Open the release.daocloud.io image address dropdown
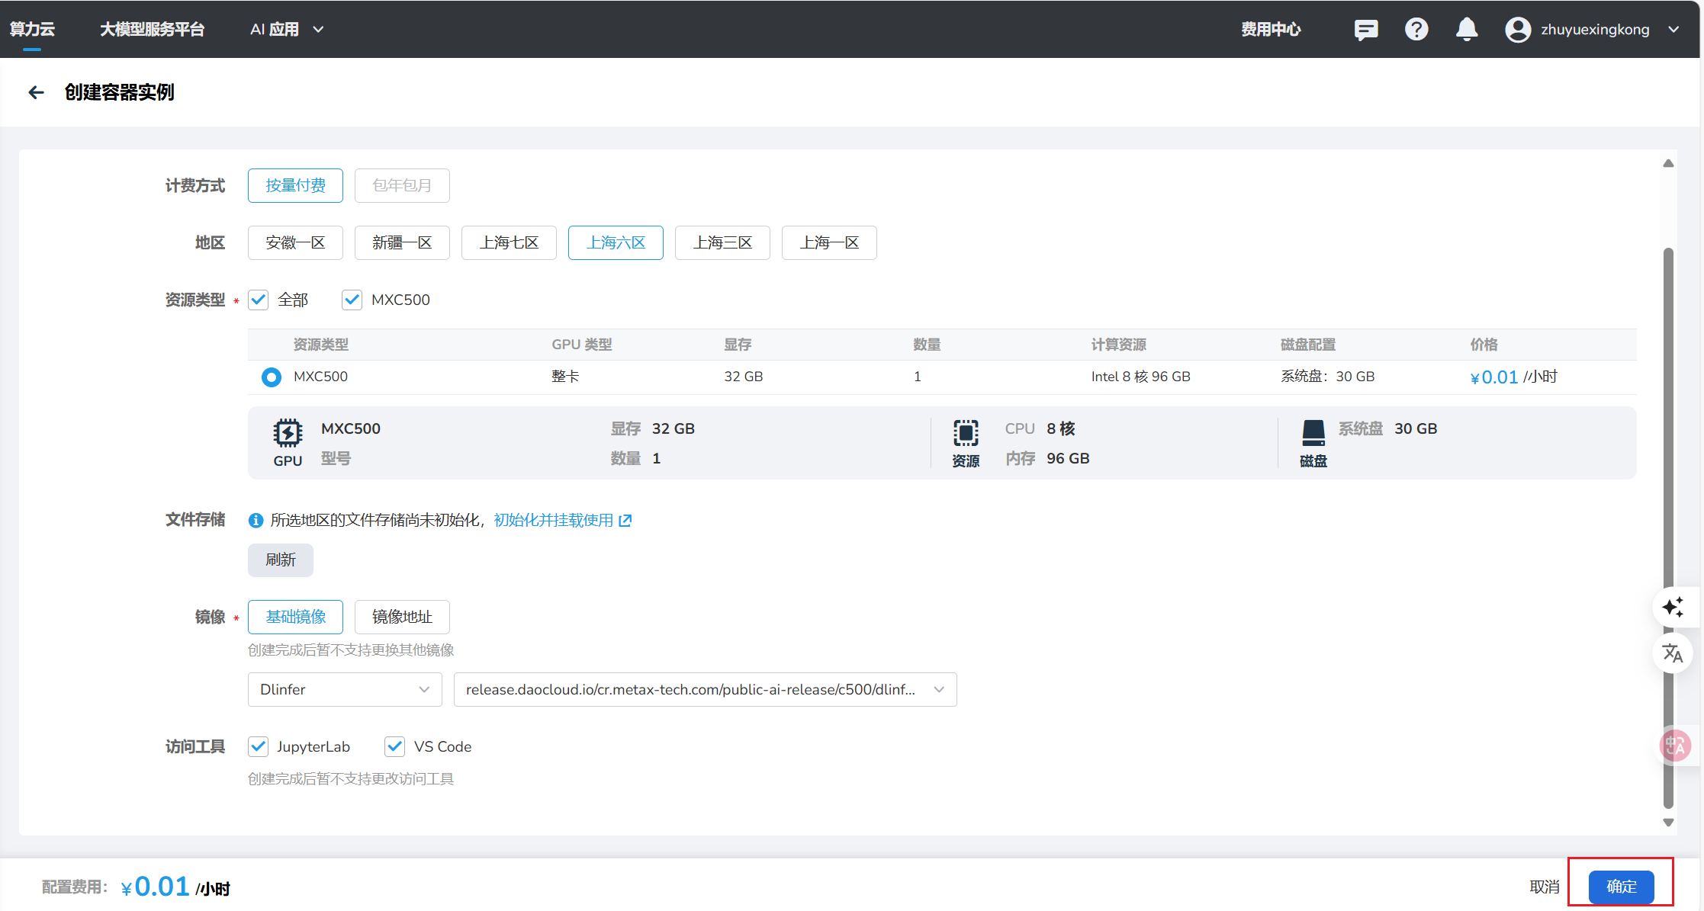This screenshot has height=911, width=1704. click(705, 689)
